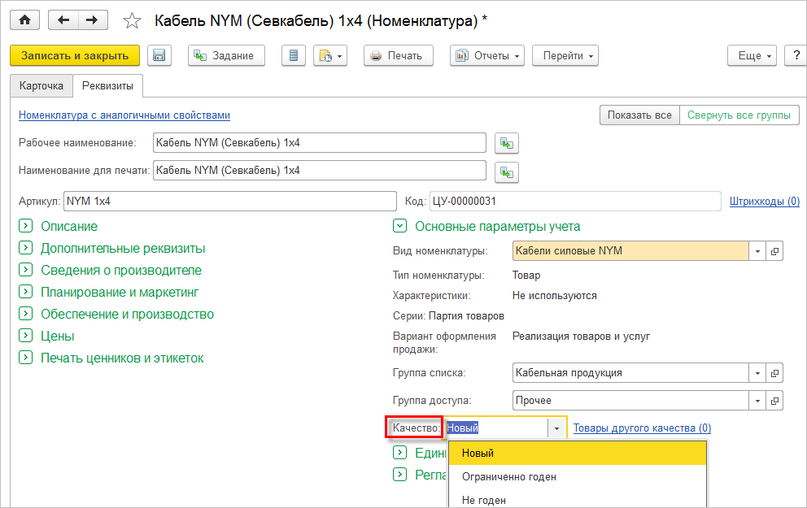This screenshot has height=508, width=807.
Task: Click fill icon next to Наименование для печати
Action: point(507,172)
